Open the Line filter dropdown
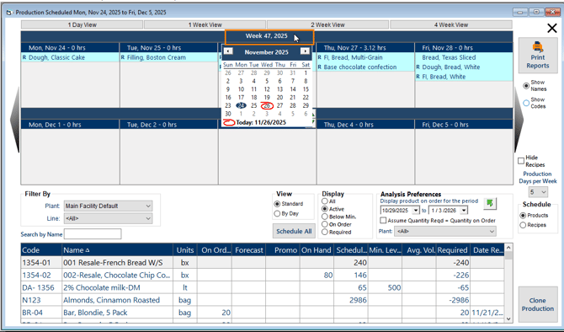 [108, 218]
